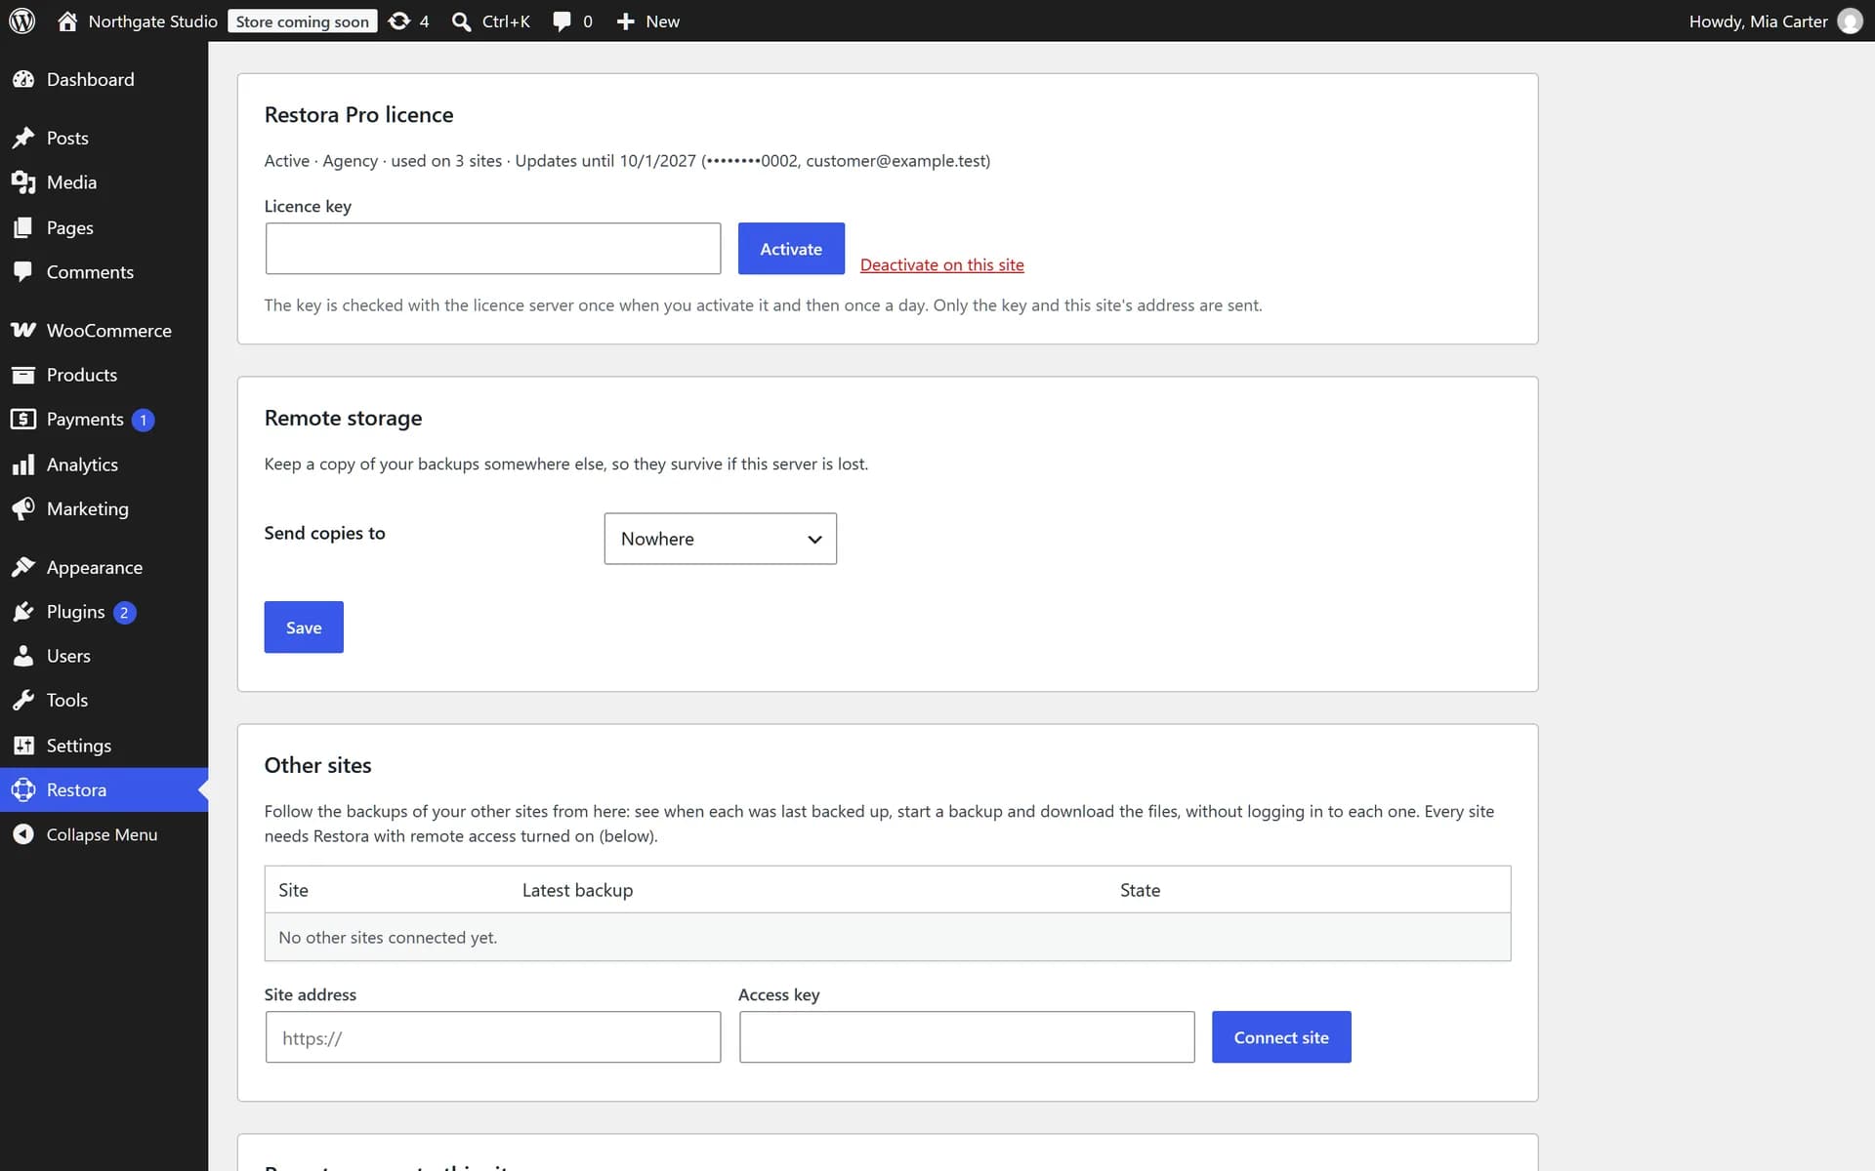Click the Latest backup column header
This screenshot has width=1875, height=1171.
coord(577,890)
